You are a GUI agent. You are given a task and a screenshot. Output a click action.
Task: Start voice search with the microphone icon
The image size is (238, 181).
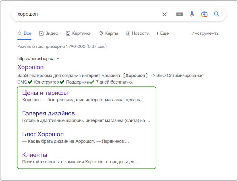coord(192,14)
